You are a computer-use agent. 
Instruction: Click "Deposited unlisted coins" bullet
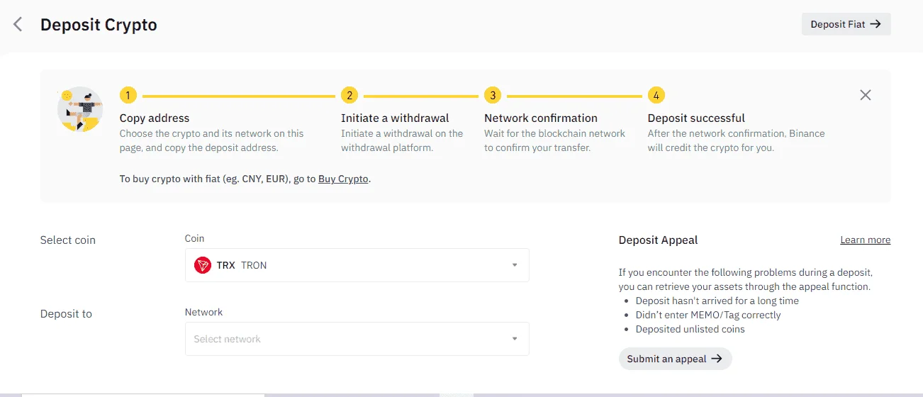click(690, 329)
